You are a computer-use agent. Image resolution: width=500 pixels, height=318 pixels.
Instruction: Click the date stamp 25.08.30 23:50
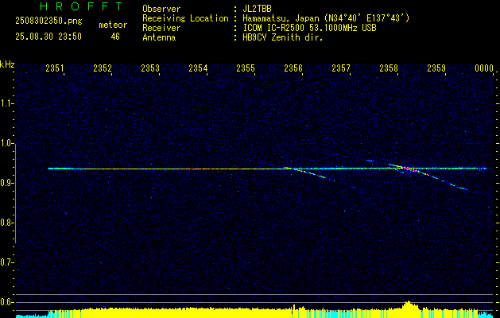pos(48,37)
